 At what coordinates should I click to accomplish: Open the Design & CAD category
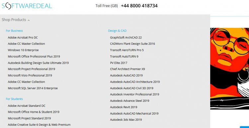(117, 31)
